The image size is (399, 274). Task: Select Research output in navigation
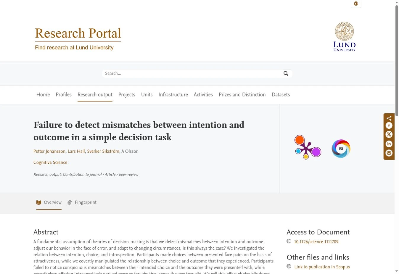[x=95, y=95]
